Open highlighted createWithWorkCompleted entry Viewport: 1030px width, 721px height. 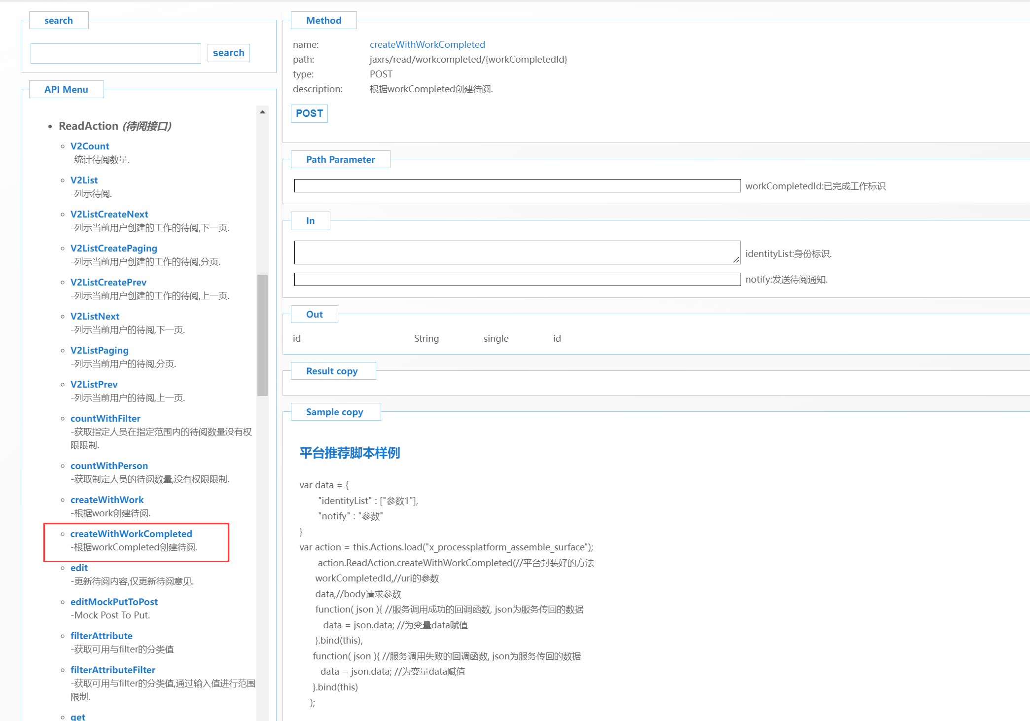(131, 534)
